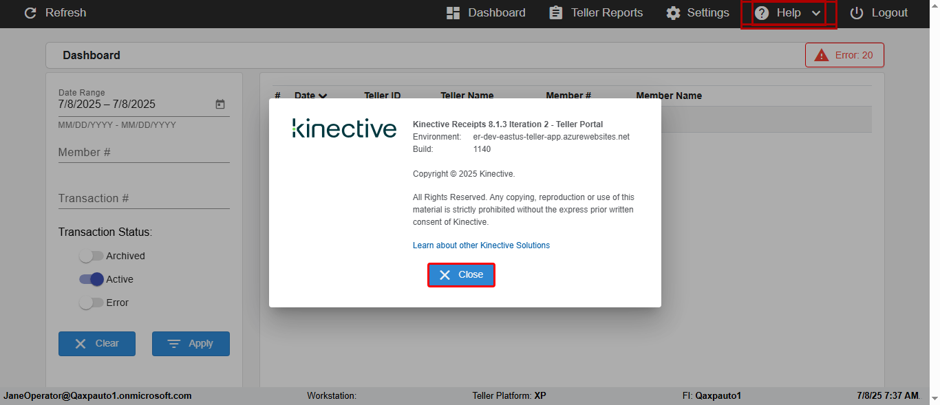Open the Dashboard menu item
Viewport: 940px width, 405px height.
(486, 13)
